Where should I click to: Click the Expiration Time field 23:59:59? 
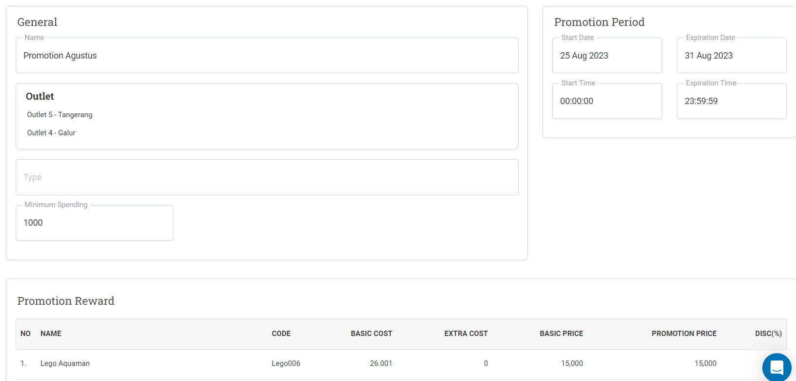[x=732, y=101]
